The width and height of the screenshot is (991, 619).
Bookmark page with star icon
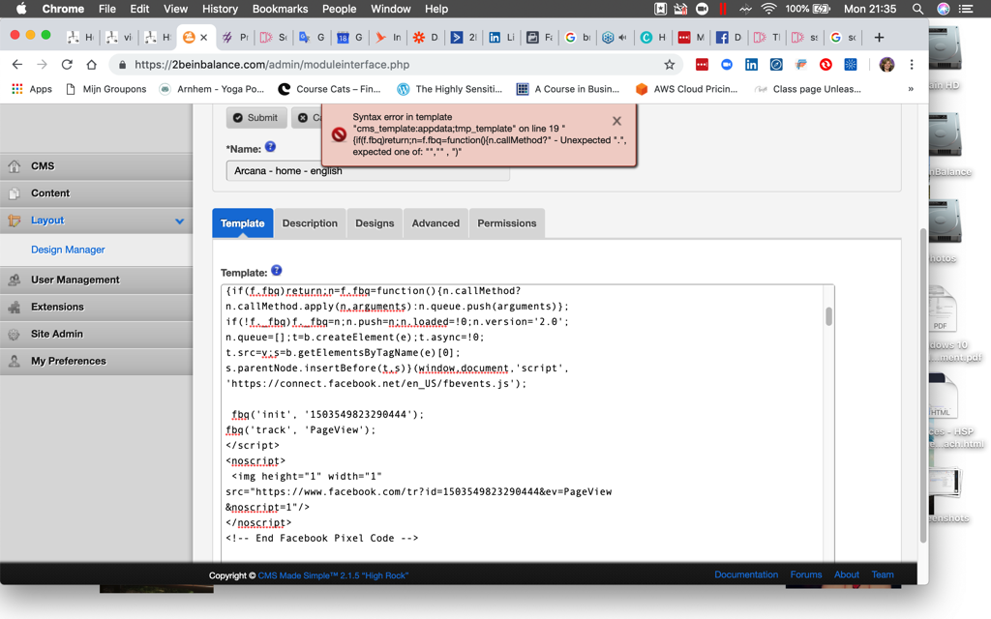669,65
